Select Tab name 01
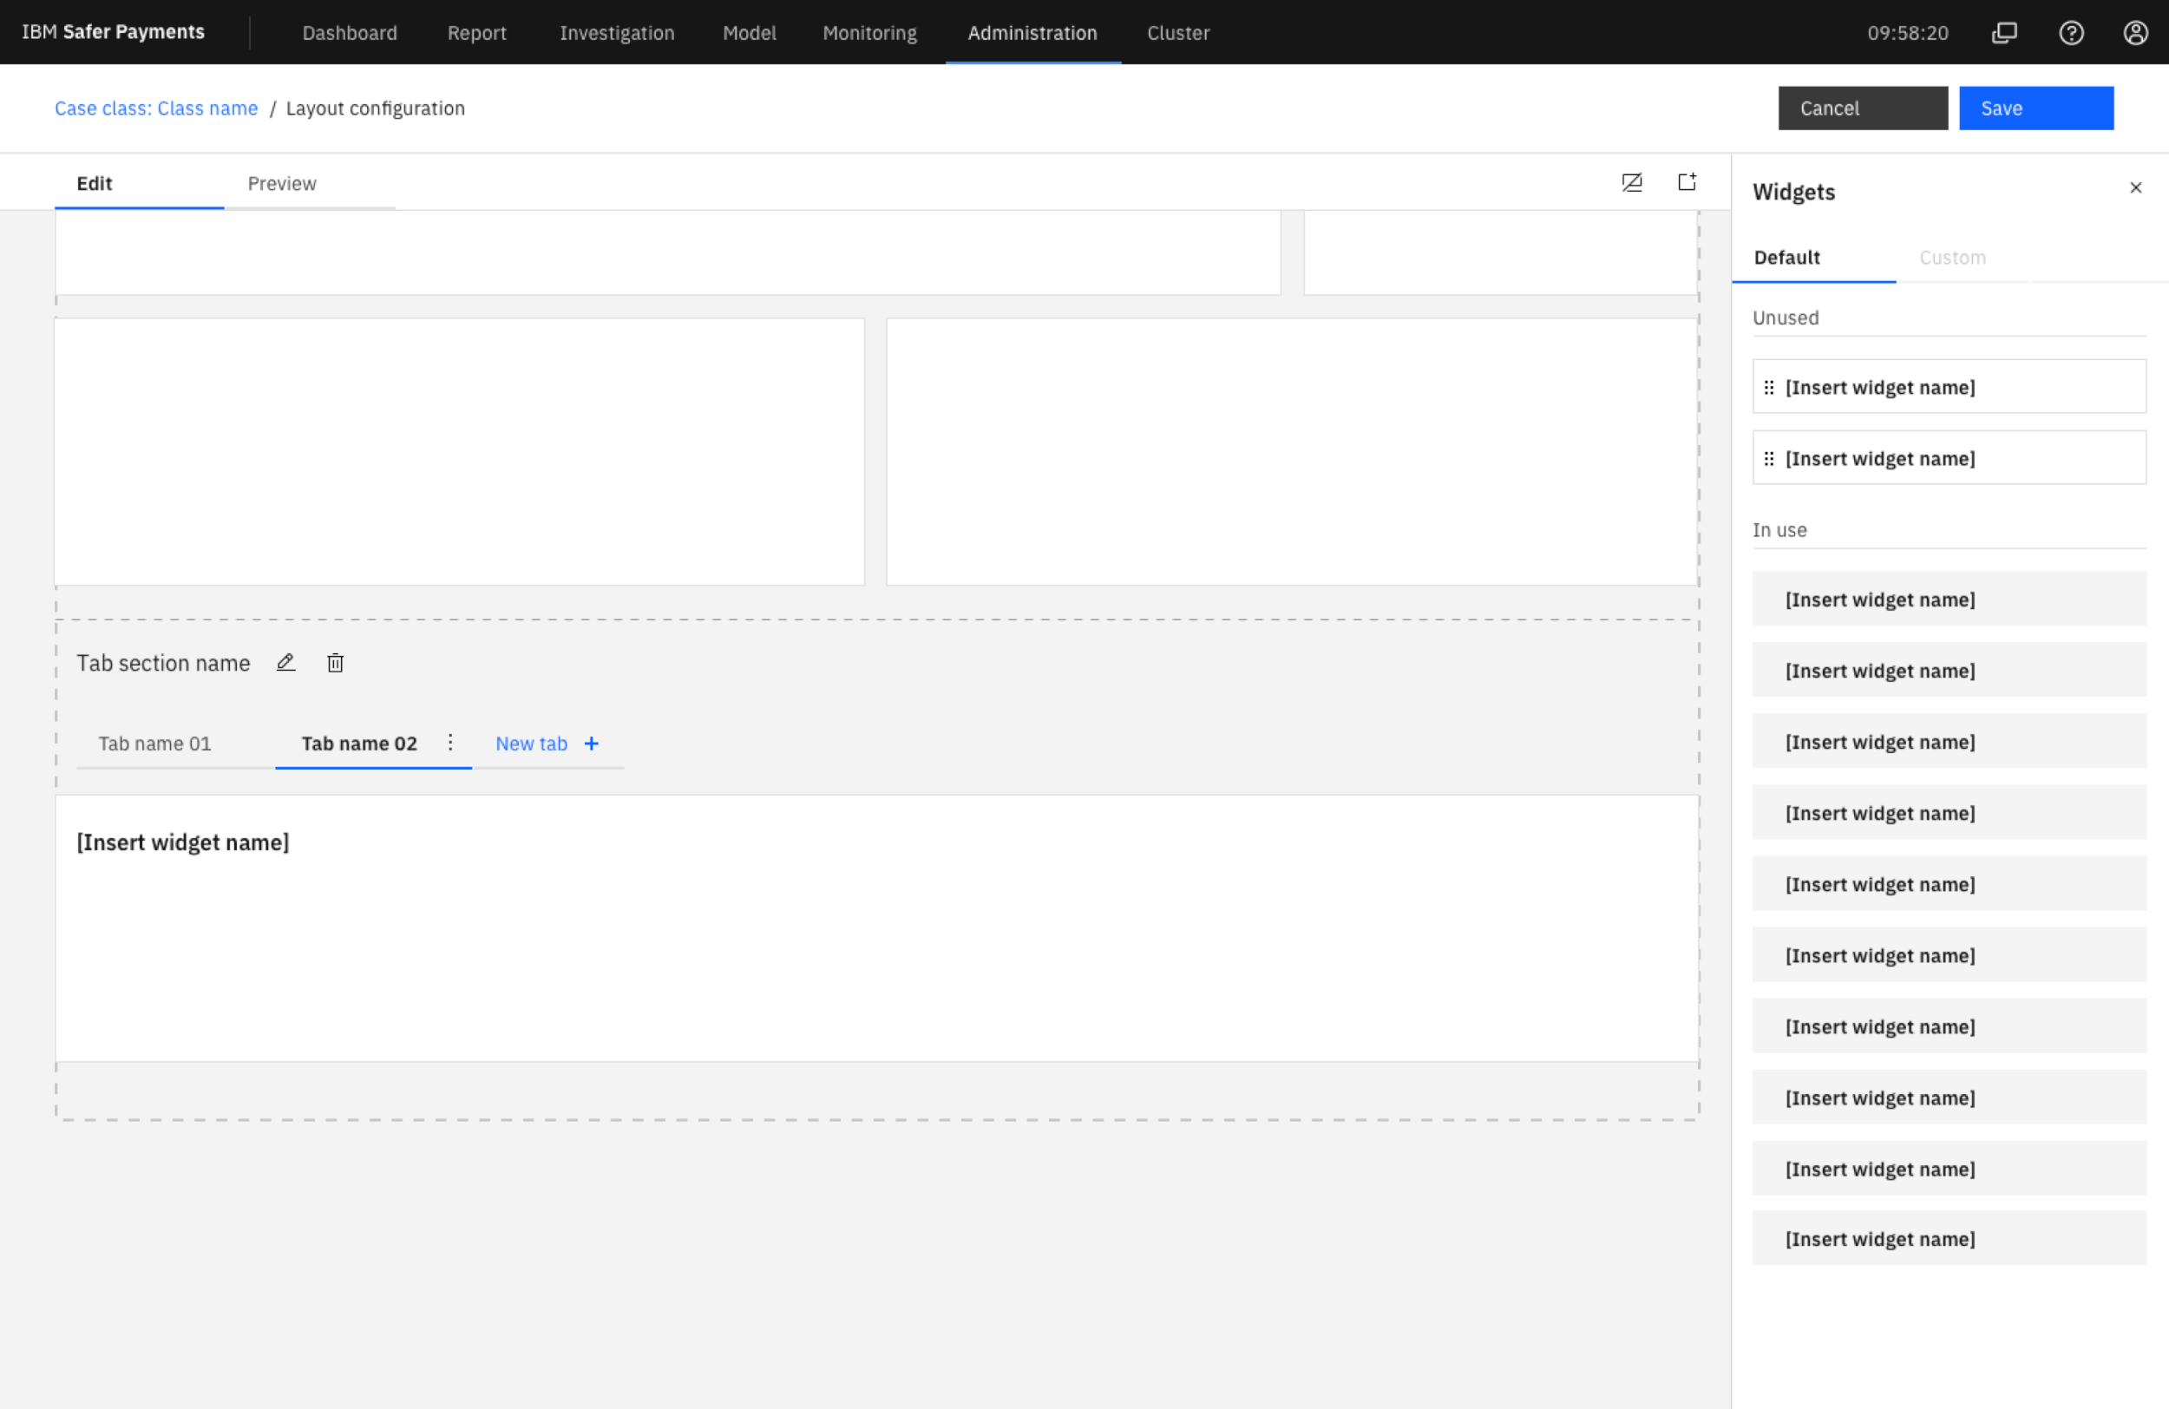2169x1409 pixels. 155,744
